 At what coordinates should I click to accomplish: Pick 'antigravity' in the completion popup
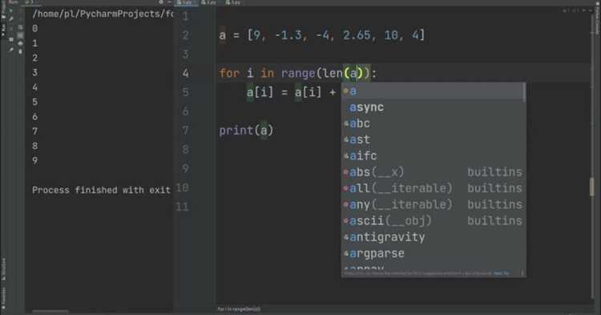(432, 237)
